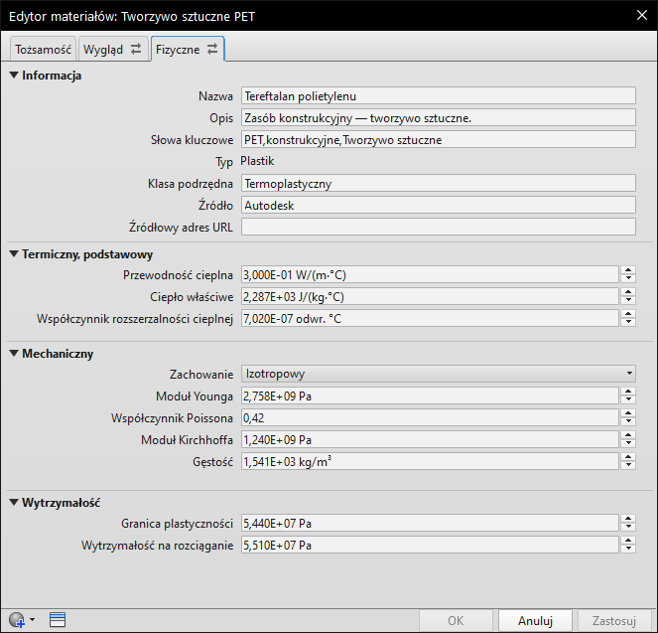Collapse the Mechaniczny section

14,353
